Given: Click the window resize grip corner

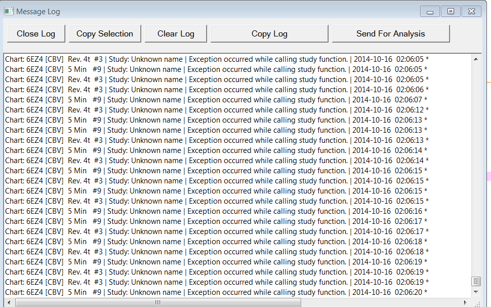Looking at the screenshot, I should pyautogui.click(x=477, y=302).
